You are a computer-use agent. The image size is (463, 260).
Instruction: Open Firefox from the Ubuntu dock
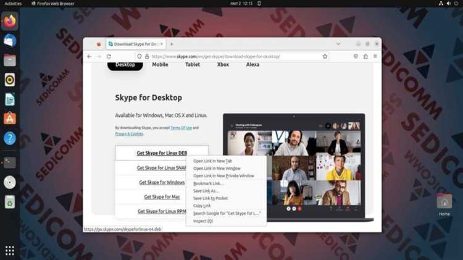coord(10,21)
